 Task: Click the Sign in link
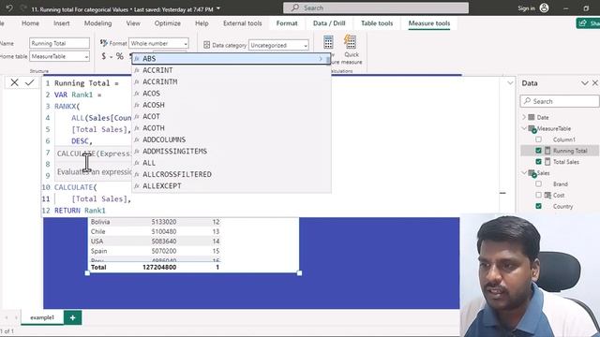tap(526, 8)
